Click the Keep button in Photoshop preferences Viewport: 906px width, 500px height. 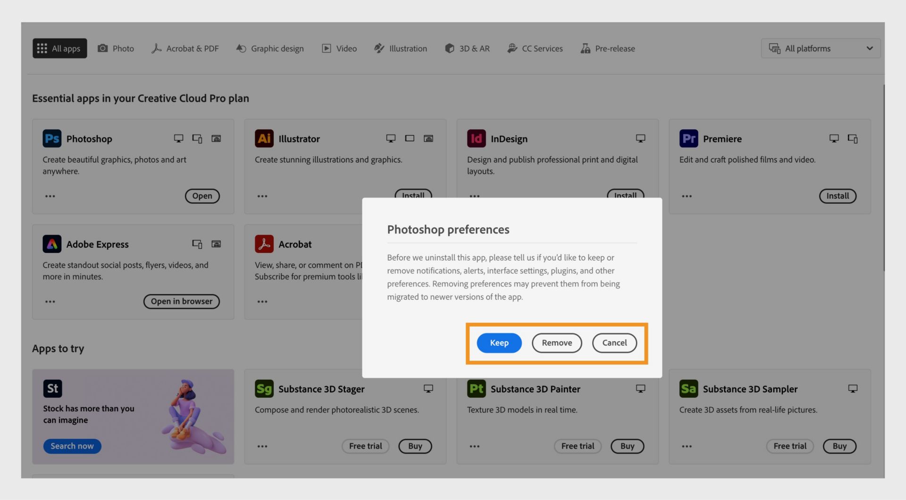(499, 343)
